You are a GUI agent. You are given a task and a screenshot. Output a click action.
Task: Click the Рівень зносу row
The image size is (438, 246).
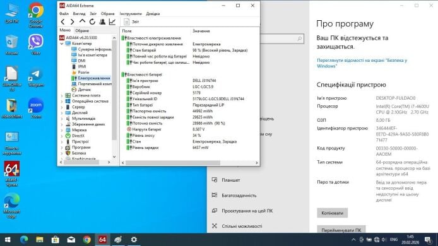coord(189,136)
